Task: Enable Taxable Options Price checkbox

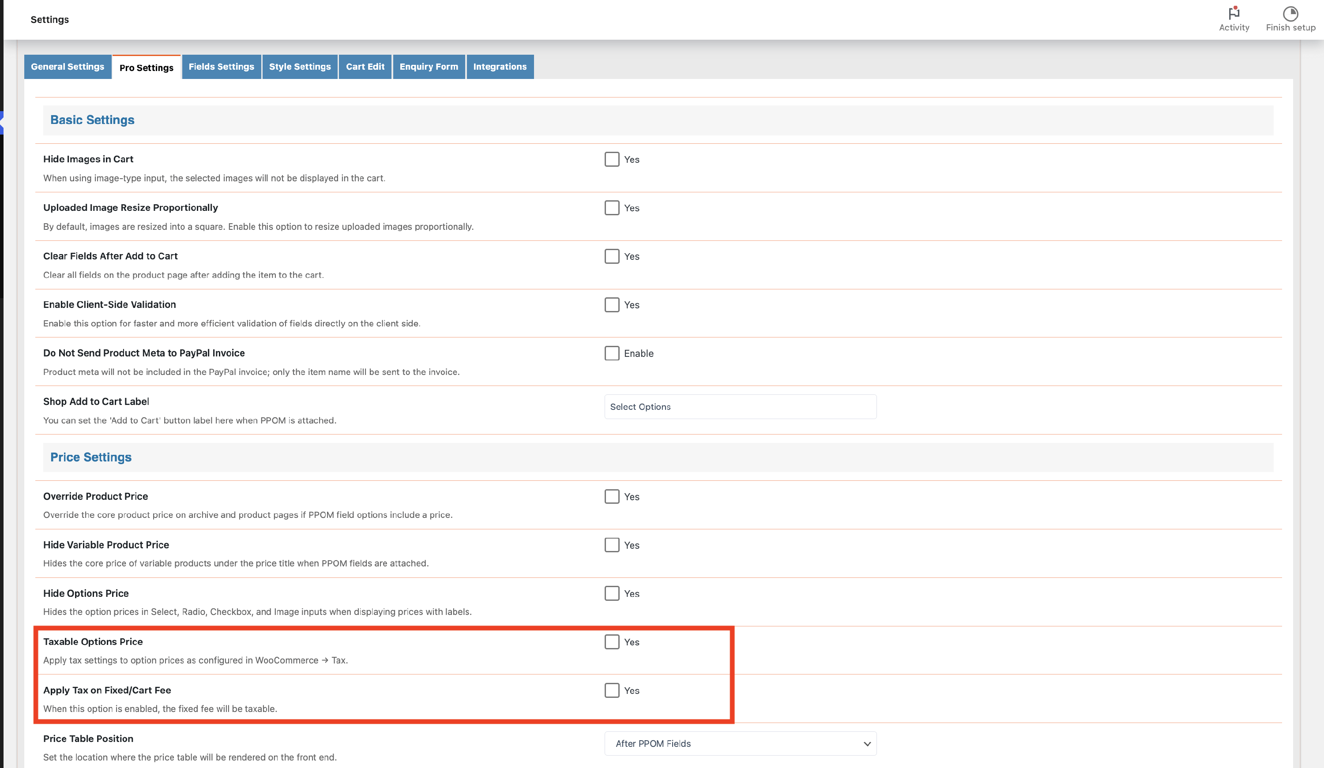Action: tap(612, 641)
